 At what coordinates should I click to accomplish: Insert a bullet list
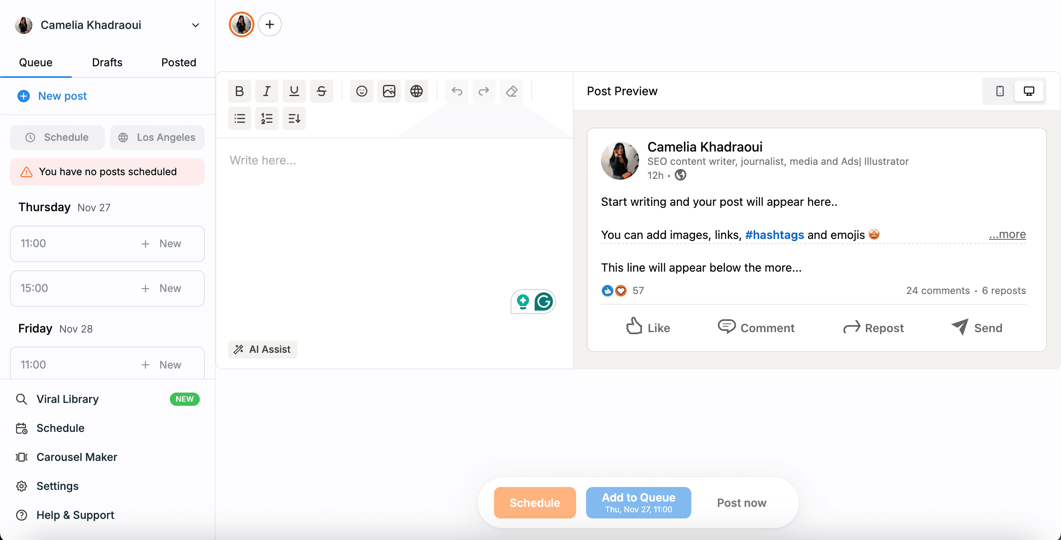(239, 119)
